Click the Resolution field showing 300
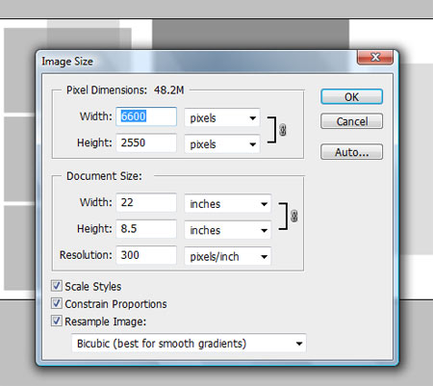433x386 pixels. (146, 255)
